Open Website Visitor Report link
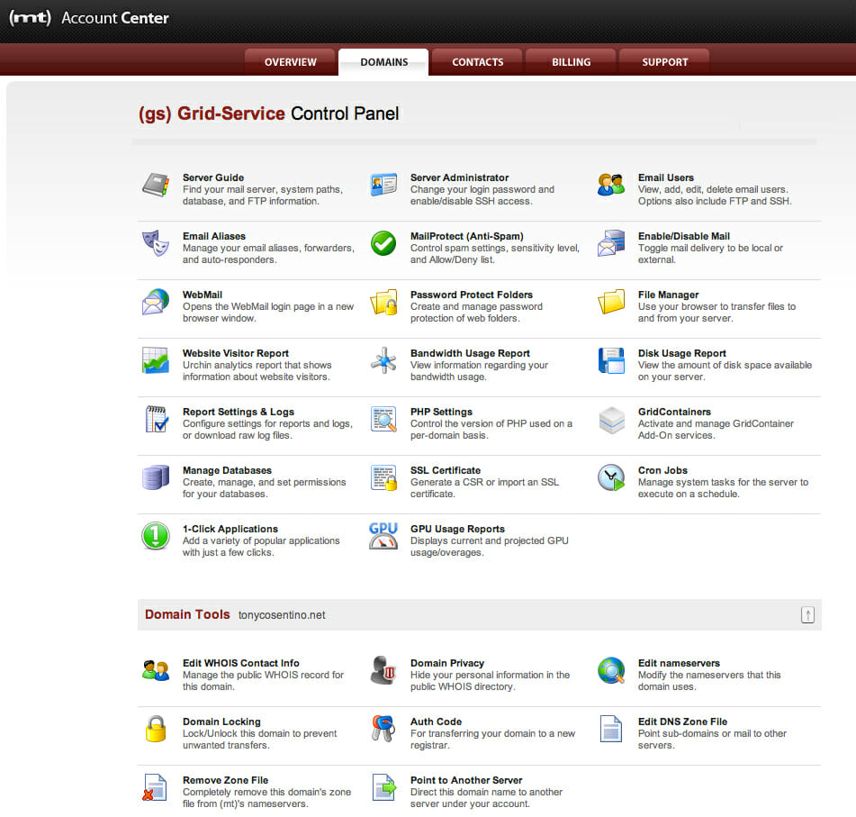The width and height of the screenshot is (856, 817). click(x=235, y=353)
